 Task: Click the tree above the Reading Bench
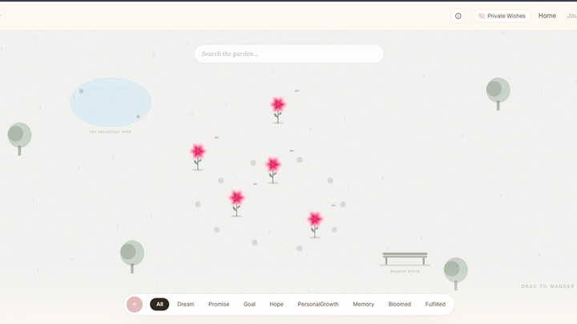[498, 94]
